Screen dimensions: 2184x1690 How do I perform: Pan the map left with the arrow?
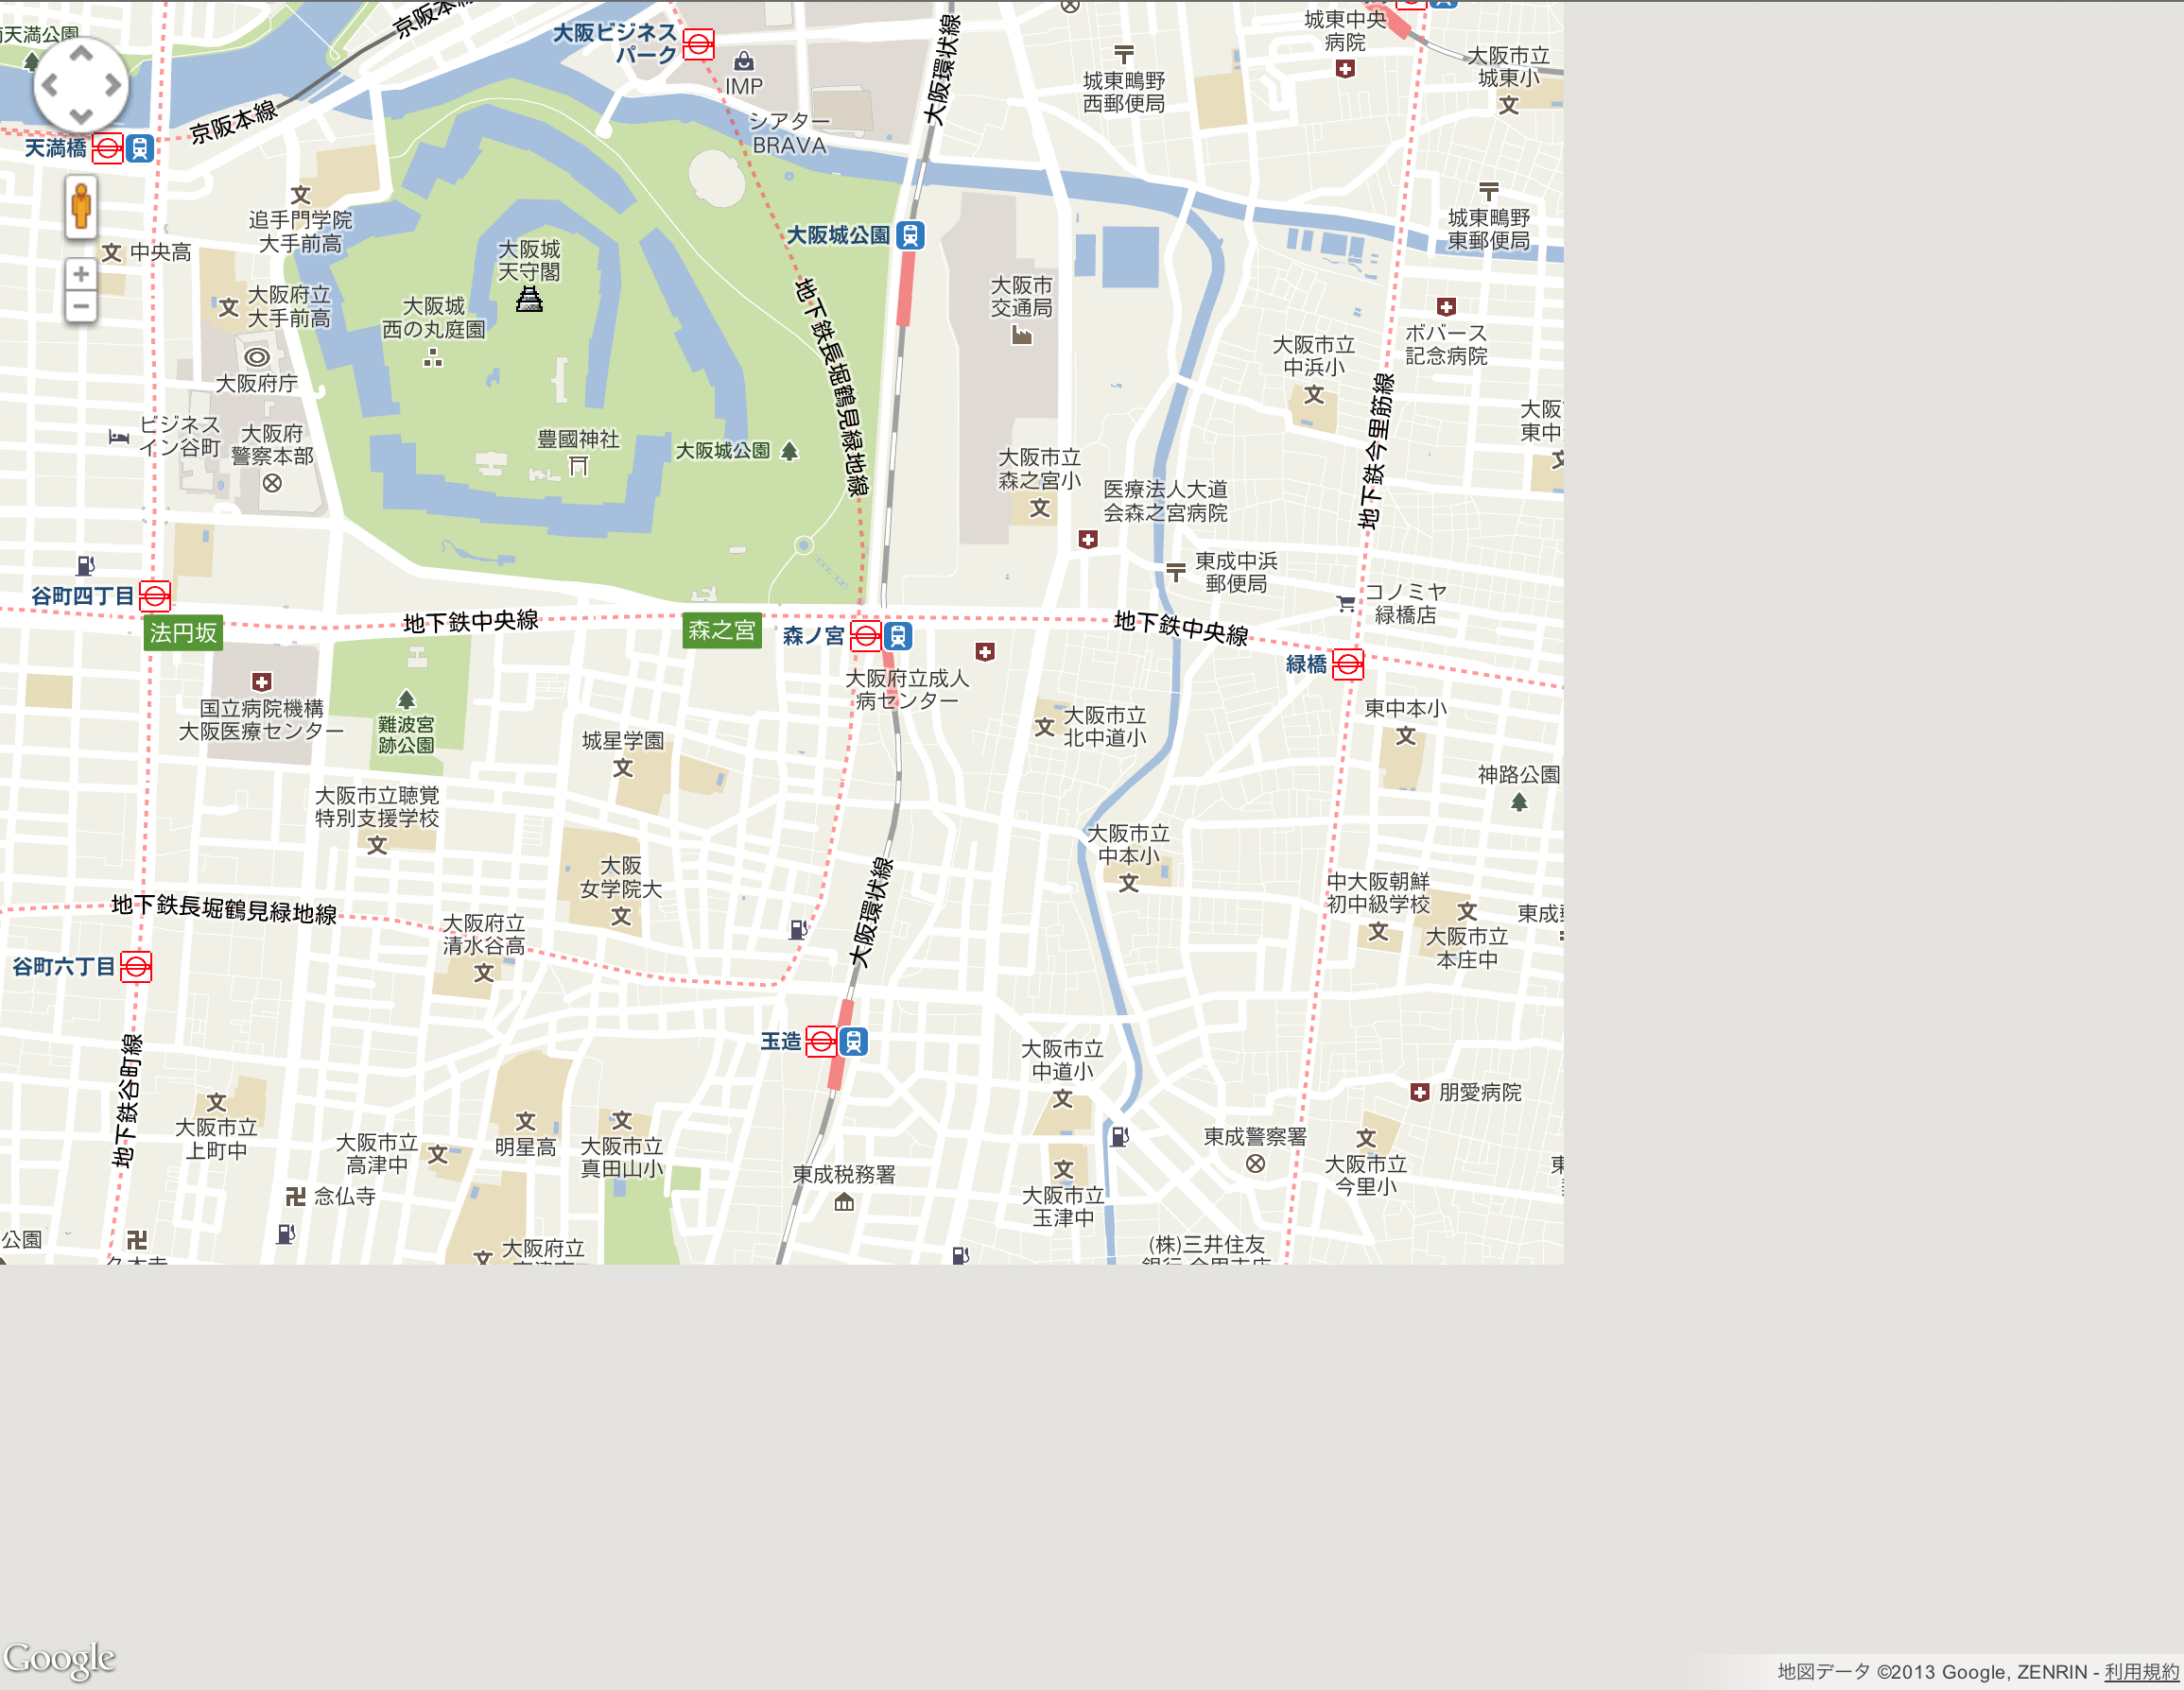[49, 86]
